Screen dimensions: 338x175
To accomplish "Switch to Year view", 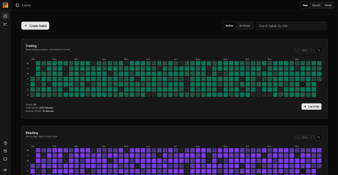I will [305, 5].
